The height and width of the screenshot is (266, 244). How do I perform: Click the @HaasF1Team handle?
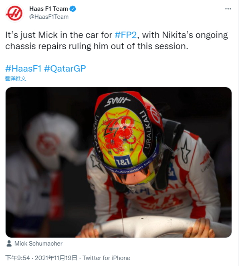point(49,17)
